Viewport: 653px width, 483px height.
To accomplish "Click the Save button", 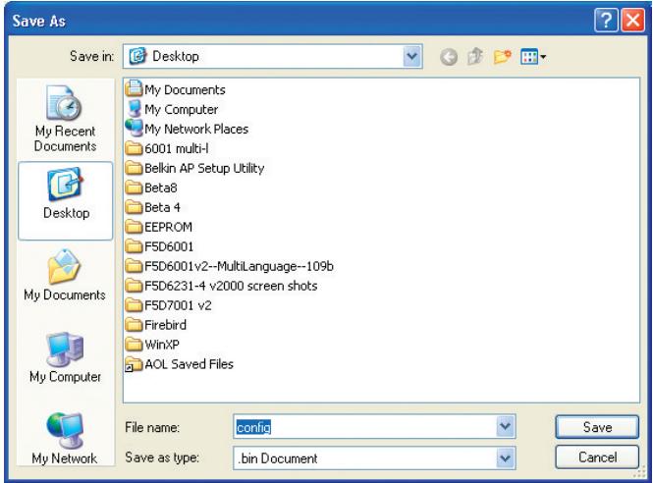I will (x=597, y=427).
